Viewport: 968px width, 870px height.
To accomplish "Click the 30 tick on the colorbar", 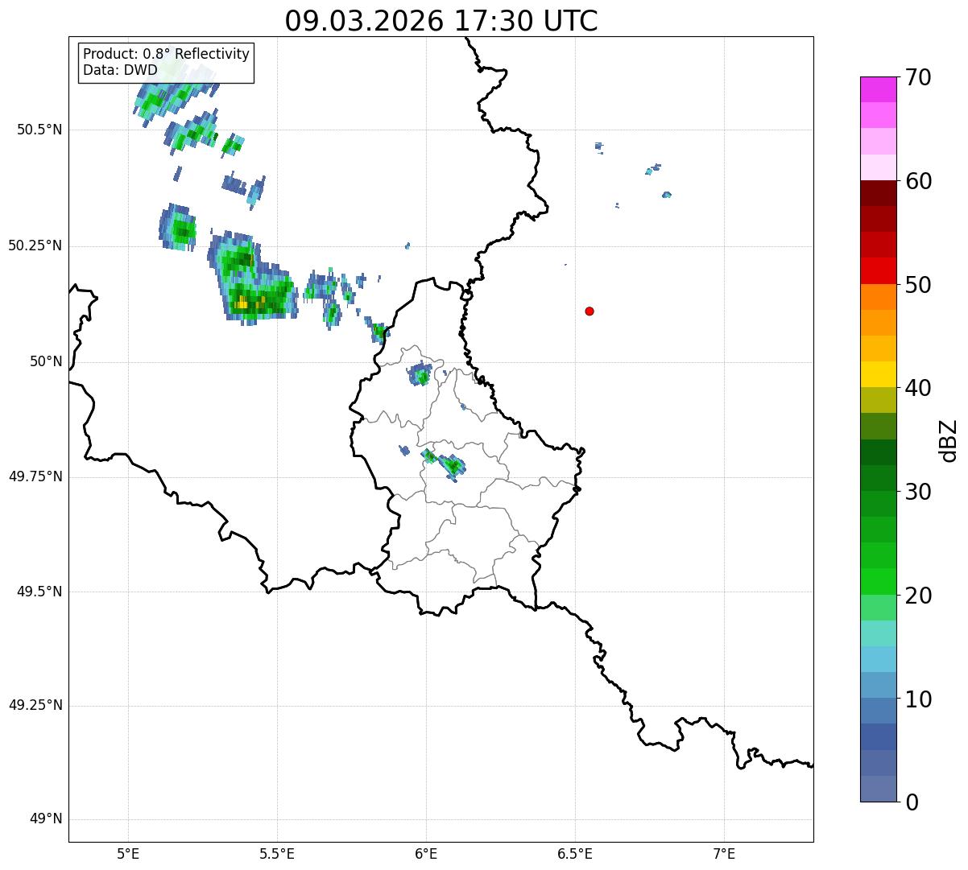I will tap(918, 492).
